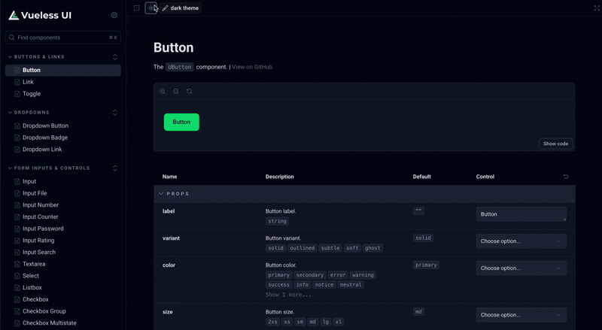
Task: Focus the Find components search field
Action: point(63,38)
